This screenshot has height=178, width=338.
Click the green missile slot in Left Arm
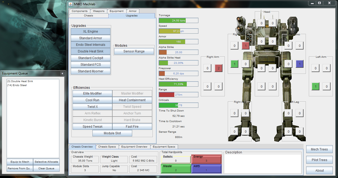coord(315,86)
